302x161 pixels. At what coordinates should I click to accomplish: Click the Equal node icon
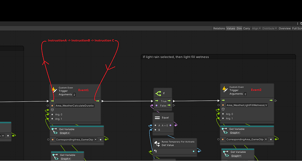158,118
